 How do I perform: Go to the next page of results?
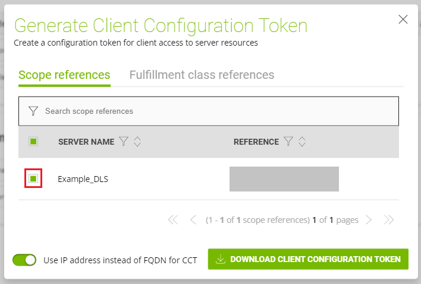(369, 220)
